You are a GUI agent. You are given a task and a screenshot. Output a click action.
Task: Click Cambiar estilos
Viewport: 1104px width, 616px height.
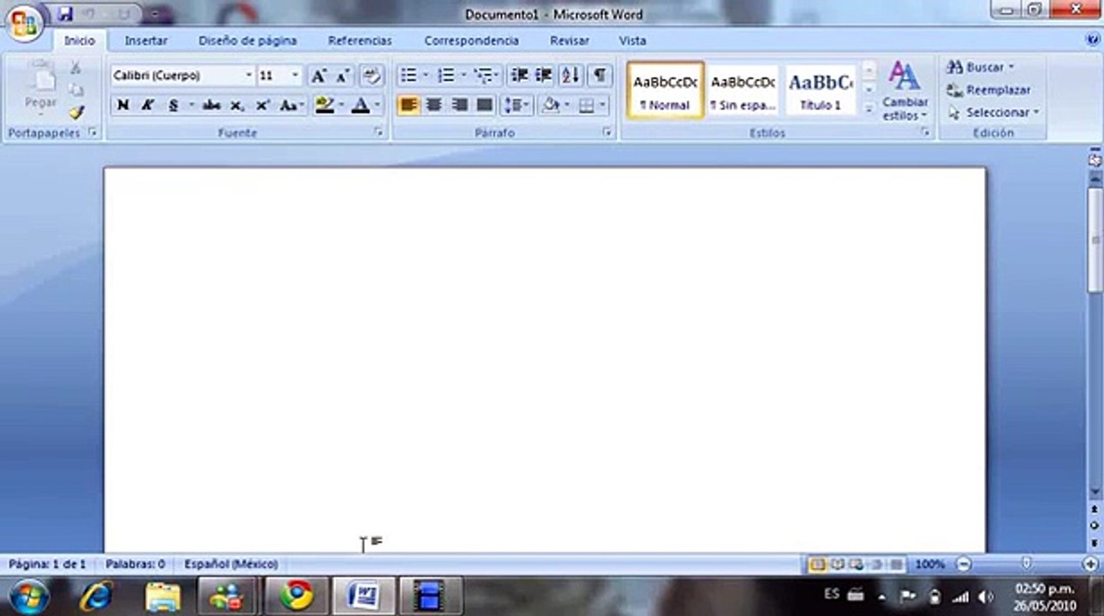pos(905,91)
